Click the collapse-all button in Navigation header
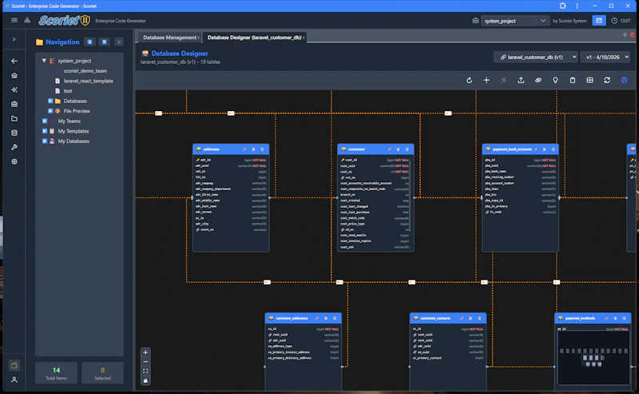 click(x=105, y=42)
